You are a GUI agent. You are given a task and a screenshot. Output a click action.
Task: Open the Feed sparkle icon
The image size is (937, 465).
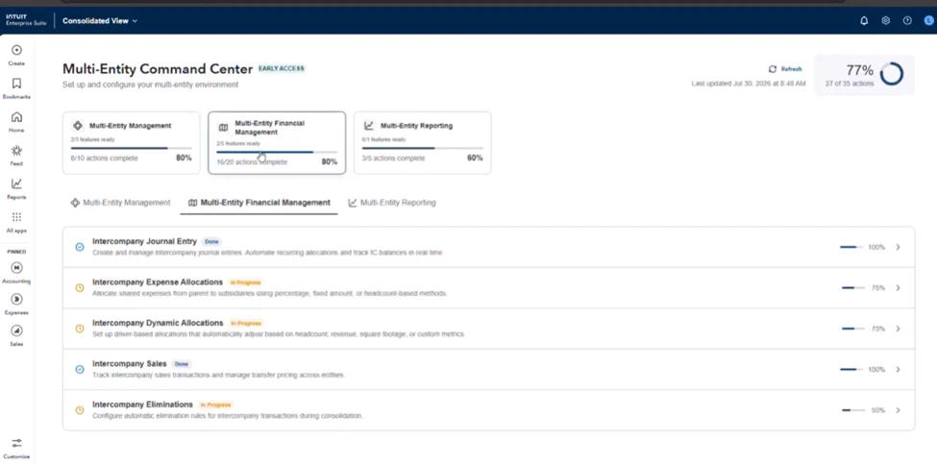click(x=16, y=151)
